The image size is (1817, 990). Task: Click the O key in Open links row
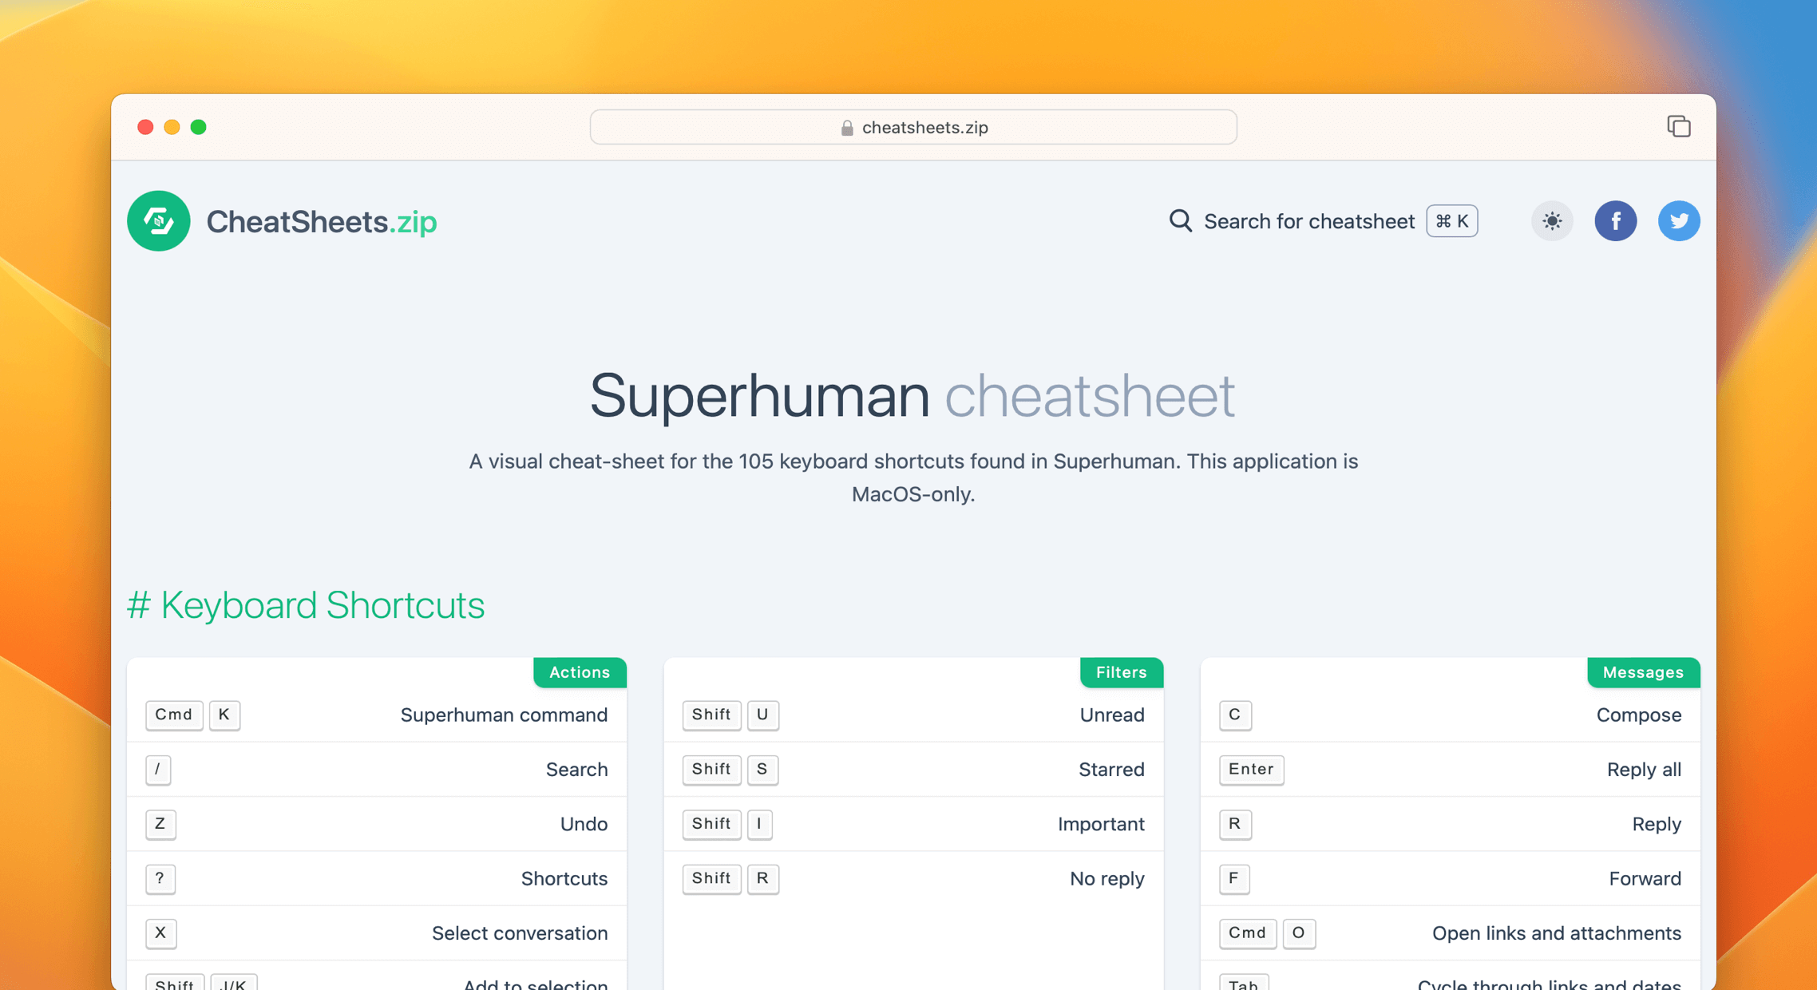[1299, 933]
